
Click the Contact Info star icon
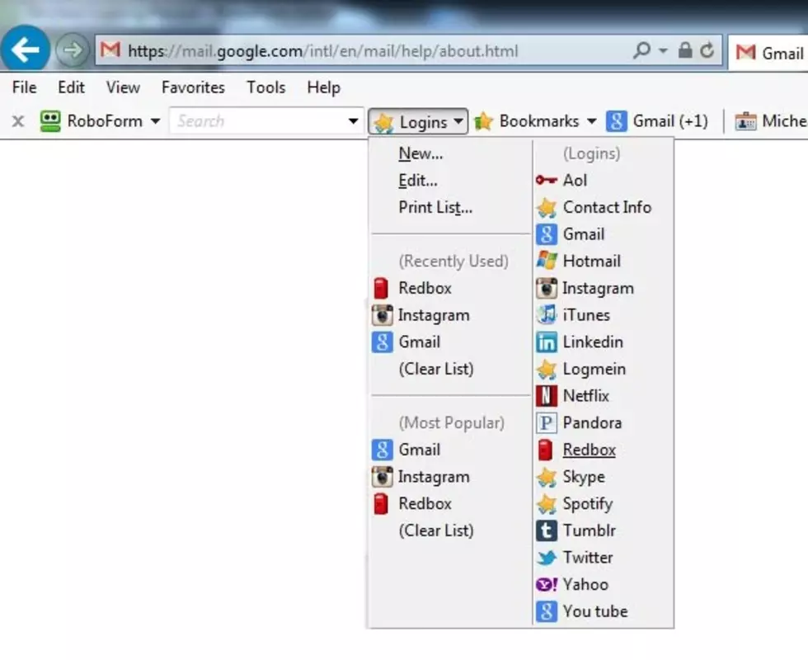tap(546, 207)
